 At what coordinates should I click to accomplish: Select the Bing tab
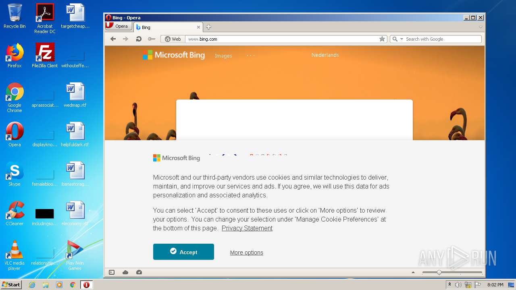(x=167, y=27)
